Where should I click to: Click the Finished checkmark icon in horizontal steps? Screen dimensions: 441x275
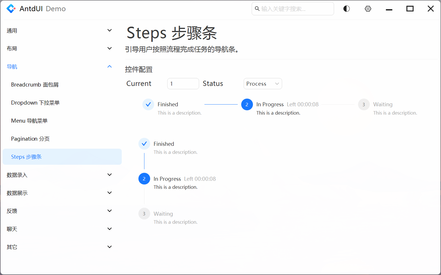click(148, 104)
